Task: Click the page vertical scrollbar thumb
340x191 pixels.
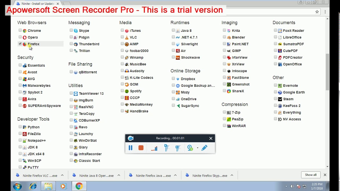Action: coord(328,72)
